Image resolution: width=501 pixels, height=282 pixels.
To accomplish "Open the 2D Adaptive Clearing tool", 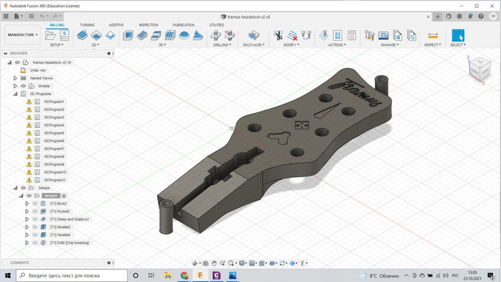I will pos(82,35).
